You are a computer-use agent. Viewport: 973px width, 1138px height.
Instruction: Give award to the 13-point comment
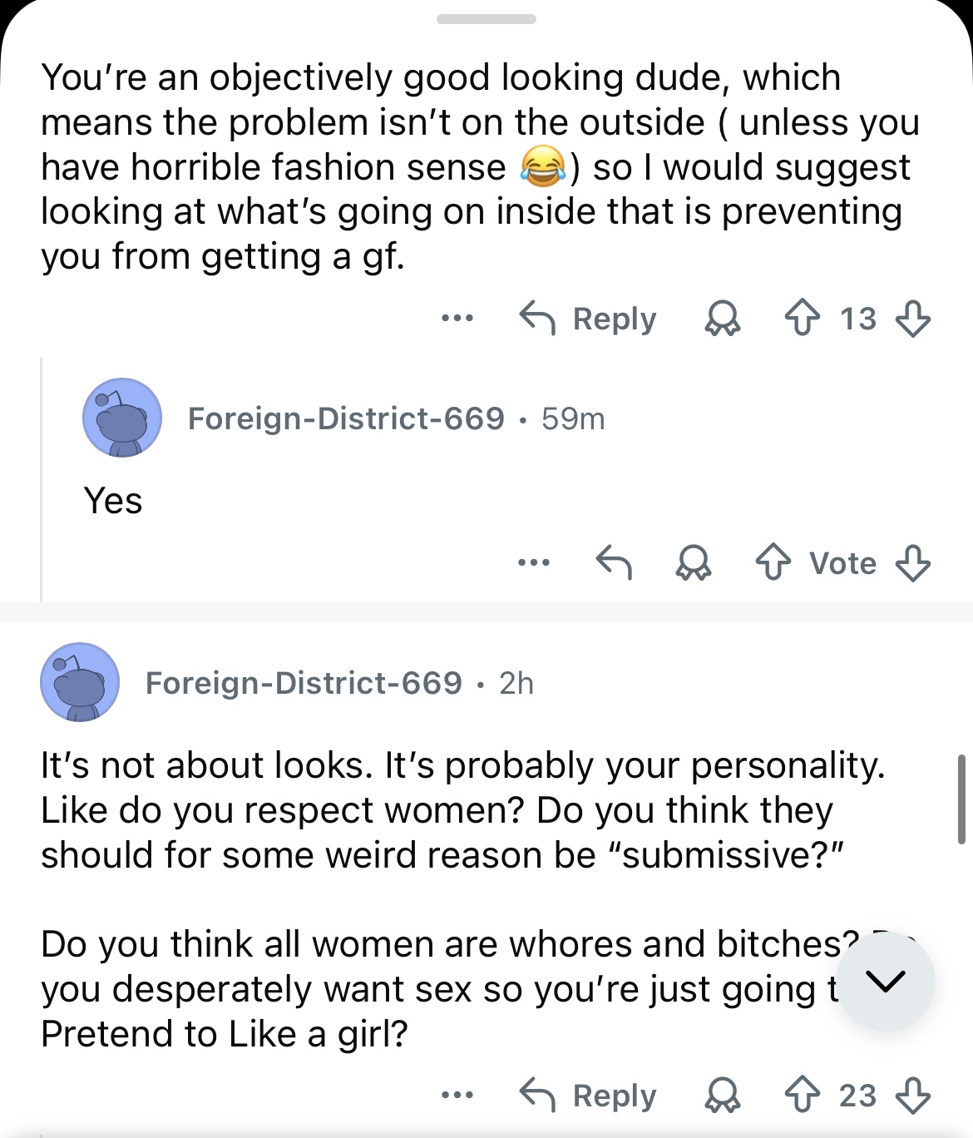[x=722, y=319]
